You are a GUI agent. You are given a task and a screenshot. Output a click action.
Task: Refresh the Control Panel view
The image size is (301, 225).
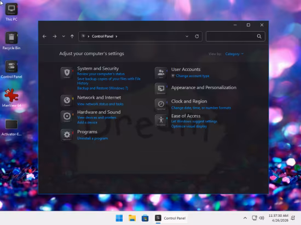[x=197, y=37]
